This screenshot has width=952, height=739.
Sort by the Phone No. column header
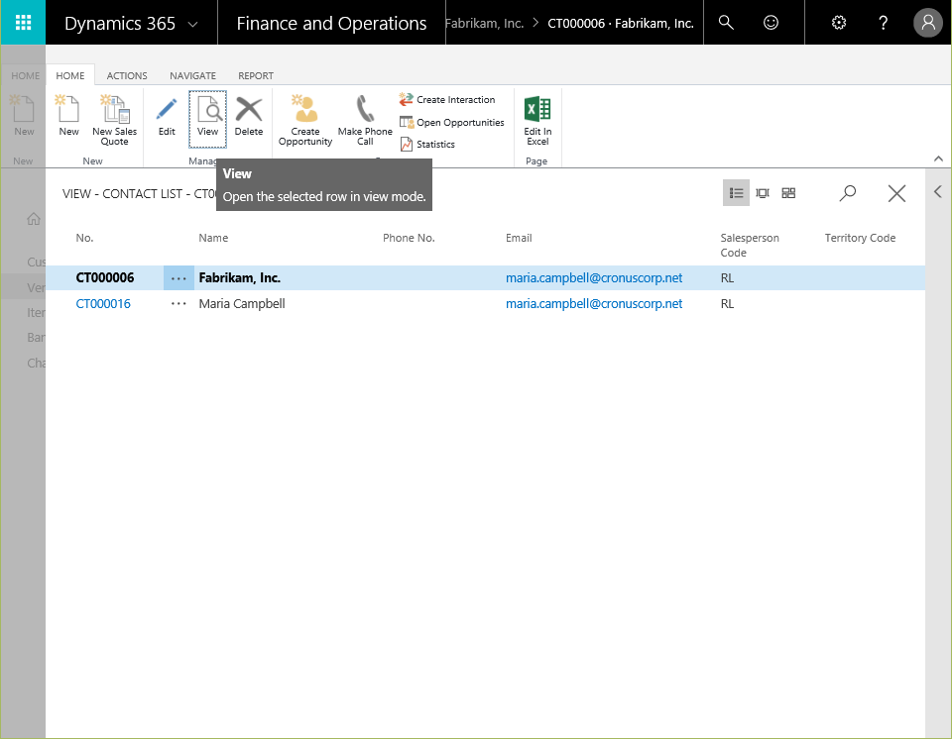coord(409,238)
